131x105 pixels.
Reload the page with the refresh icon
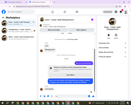coord(10,7)
